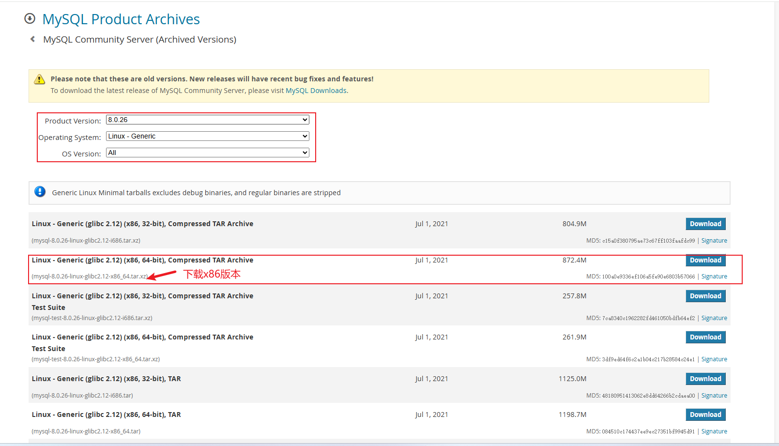The height and width of the screenshot is (446, 779).
Task: Open Signature for 32-bit test suite file
Action: (x=714, y=318)
